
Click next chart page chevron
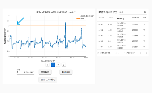coord(64,65)
